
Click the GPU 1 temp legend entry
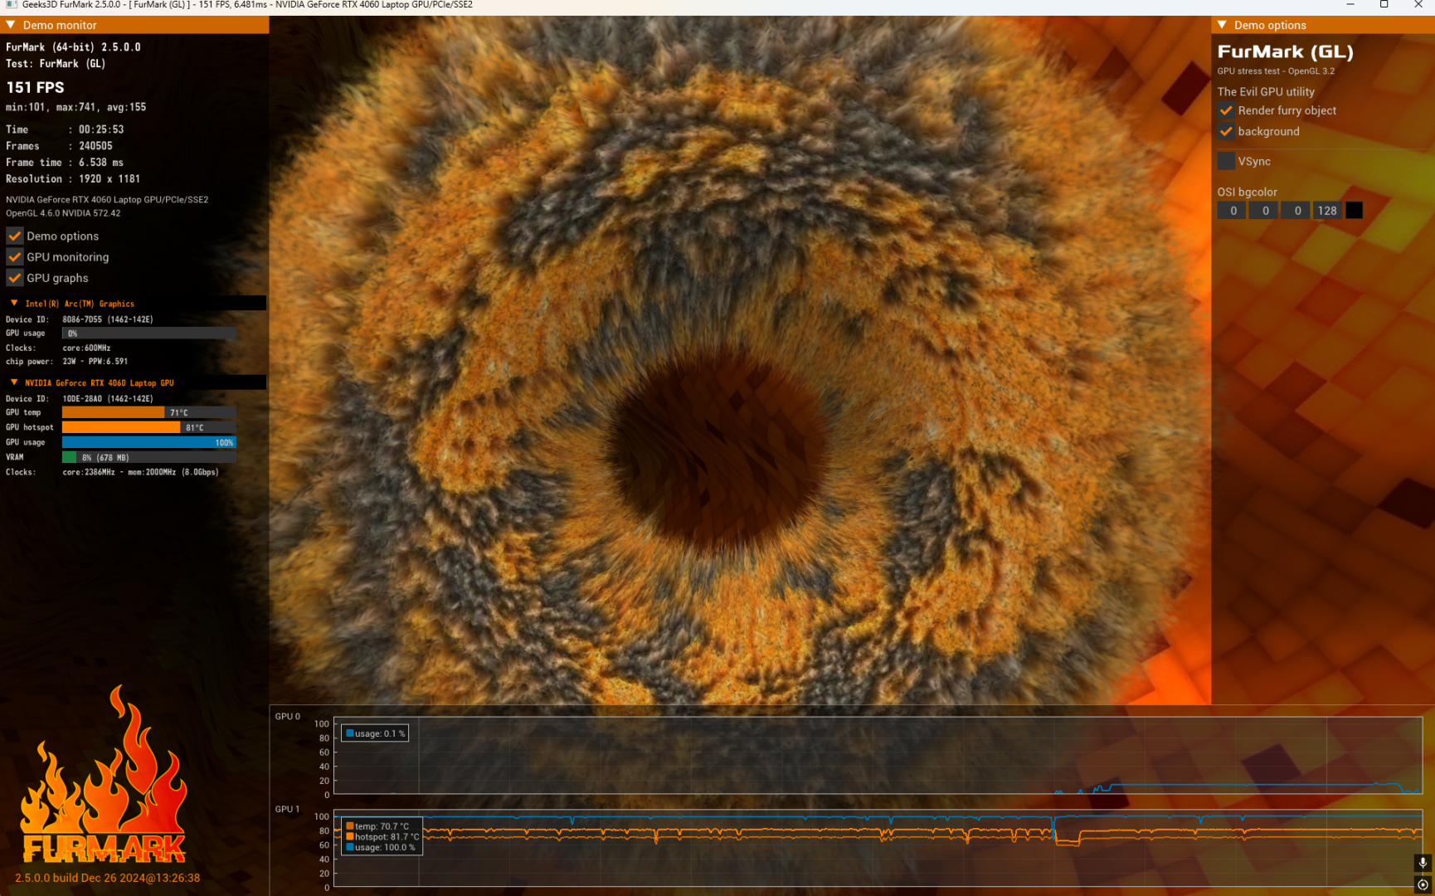pos(377,826)
